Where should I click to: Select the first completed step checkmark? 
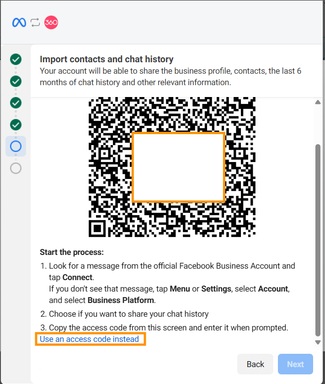tap(16, 59)
